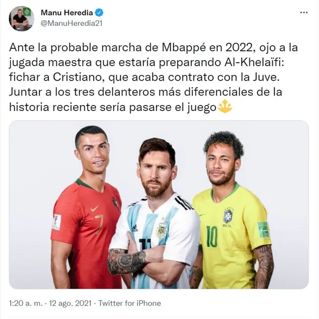Click the number 10 on the yellow jersey
This screenshot has width=319, height=319.
point(212,236)
